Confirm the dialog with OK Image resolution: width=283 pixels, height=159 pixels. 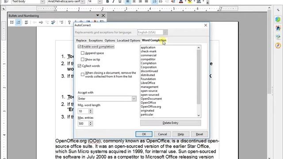(x=144, y=134)
